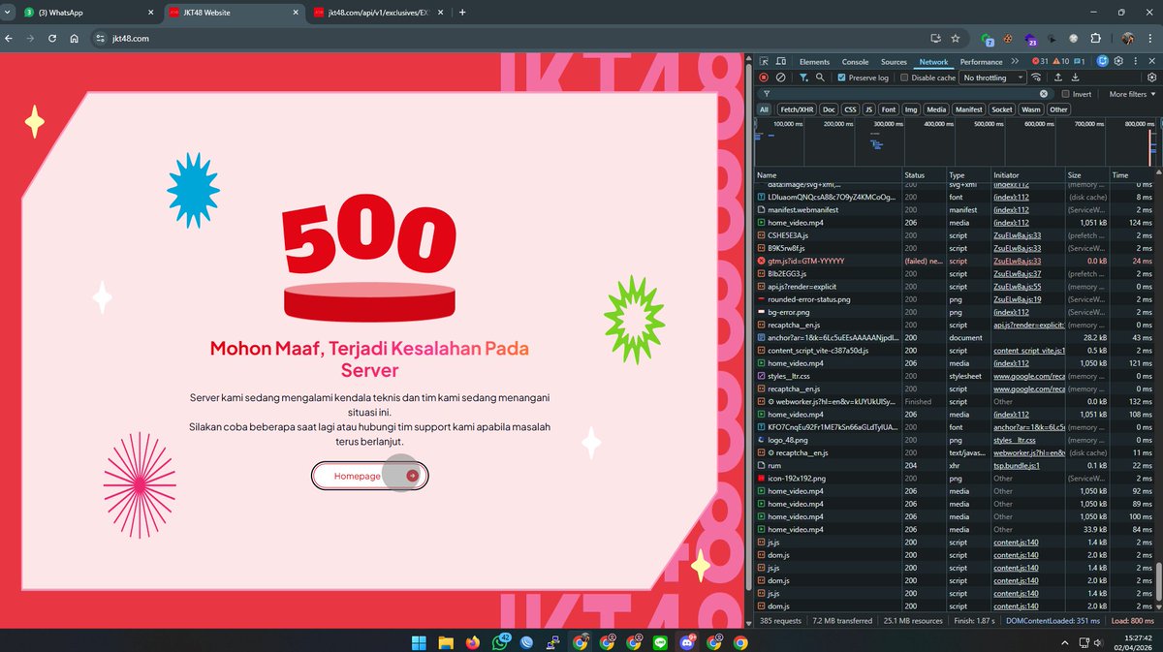Viewport: 1163px width, 652px height.
Task: Enable Disable cache checkbox
Action: tap(904, 78)
